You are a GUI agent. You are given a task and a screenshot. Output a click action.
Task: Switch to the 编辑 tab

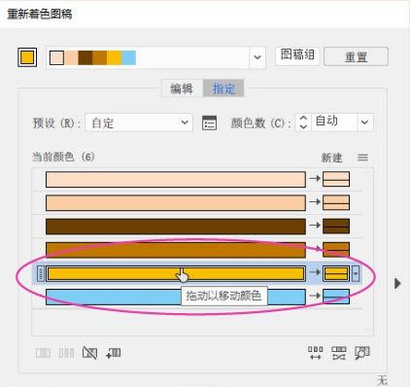(x=182, y=88)
